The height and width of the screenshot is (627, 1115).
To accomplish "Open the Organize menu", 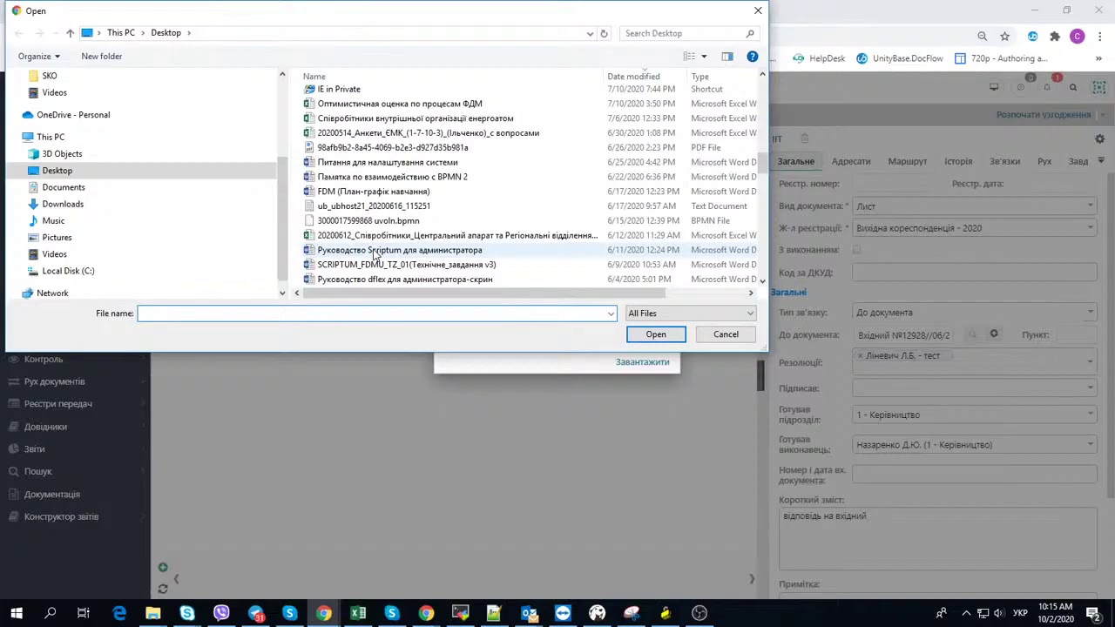I will point(39,57).
